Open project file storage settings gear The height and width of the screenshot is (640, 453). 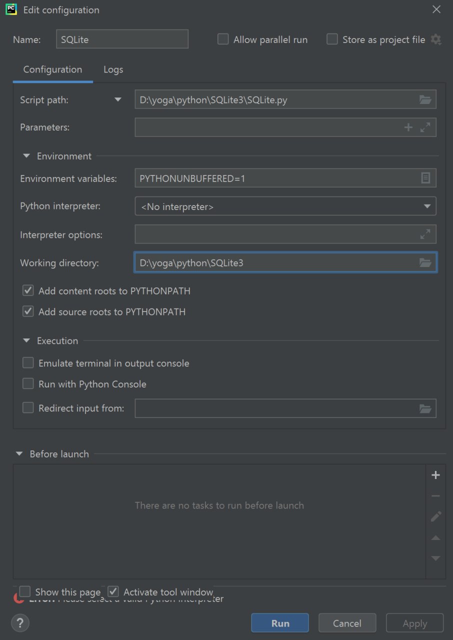point(436,39)
